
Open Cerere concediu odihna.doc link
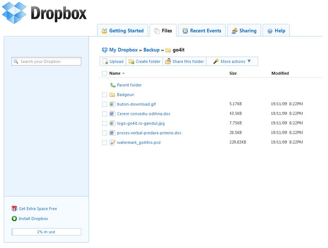tap(144, 114)
